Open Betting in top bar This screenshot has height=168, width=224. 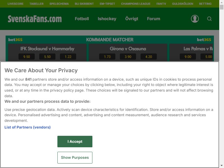click(x=205, y=4)
